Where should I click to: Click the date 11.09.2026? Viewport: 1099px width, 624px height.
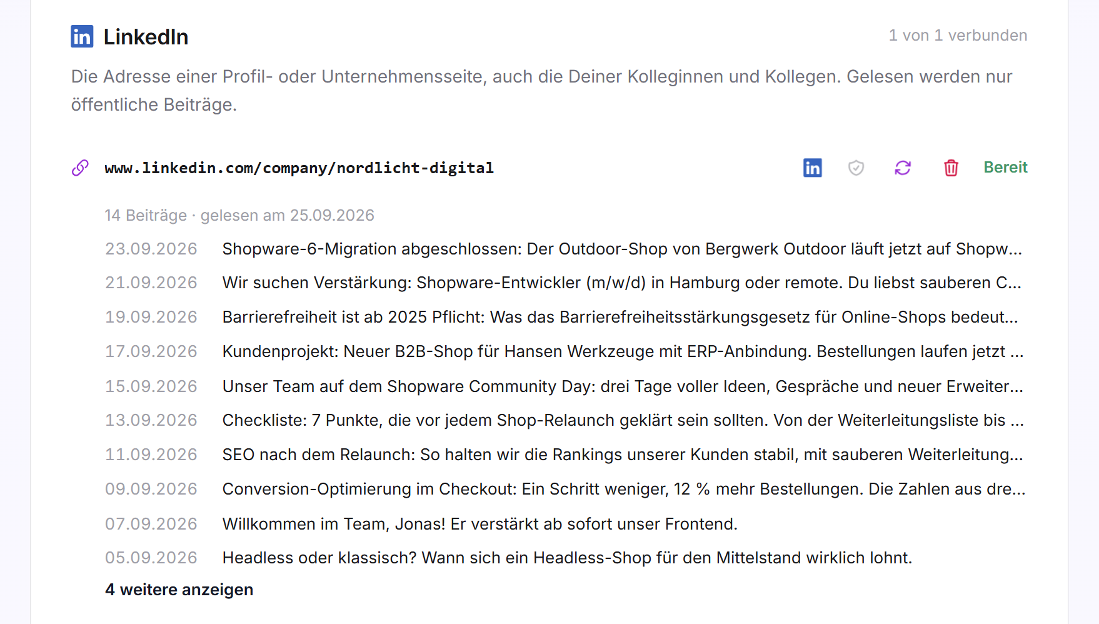click(151, 455)
